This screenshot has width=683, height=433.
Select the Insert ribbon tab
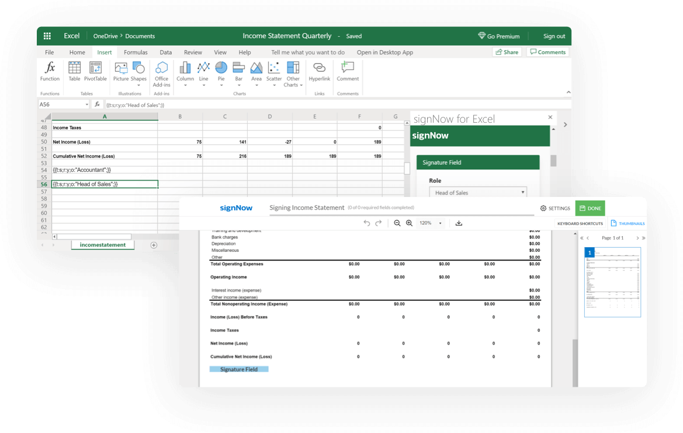104,52
